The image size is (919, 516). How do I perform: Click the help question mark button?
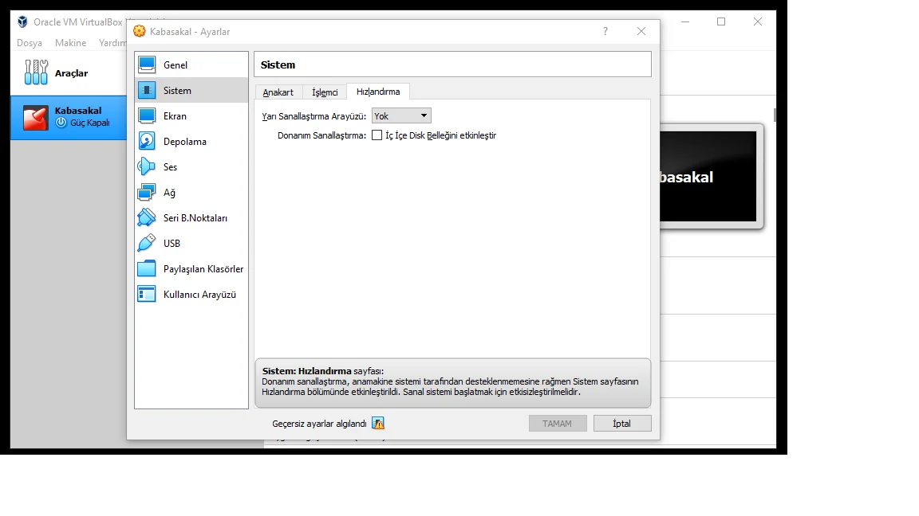(605, 32)
